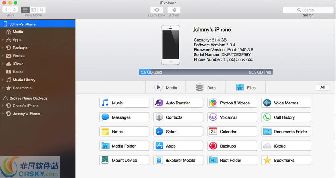Select Johnny's iPhone device at sidebar top
This screenshot has width=336, height=178.
click(38, 24)
